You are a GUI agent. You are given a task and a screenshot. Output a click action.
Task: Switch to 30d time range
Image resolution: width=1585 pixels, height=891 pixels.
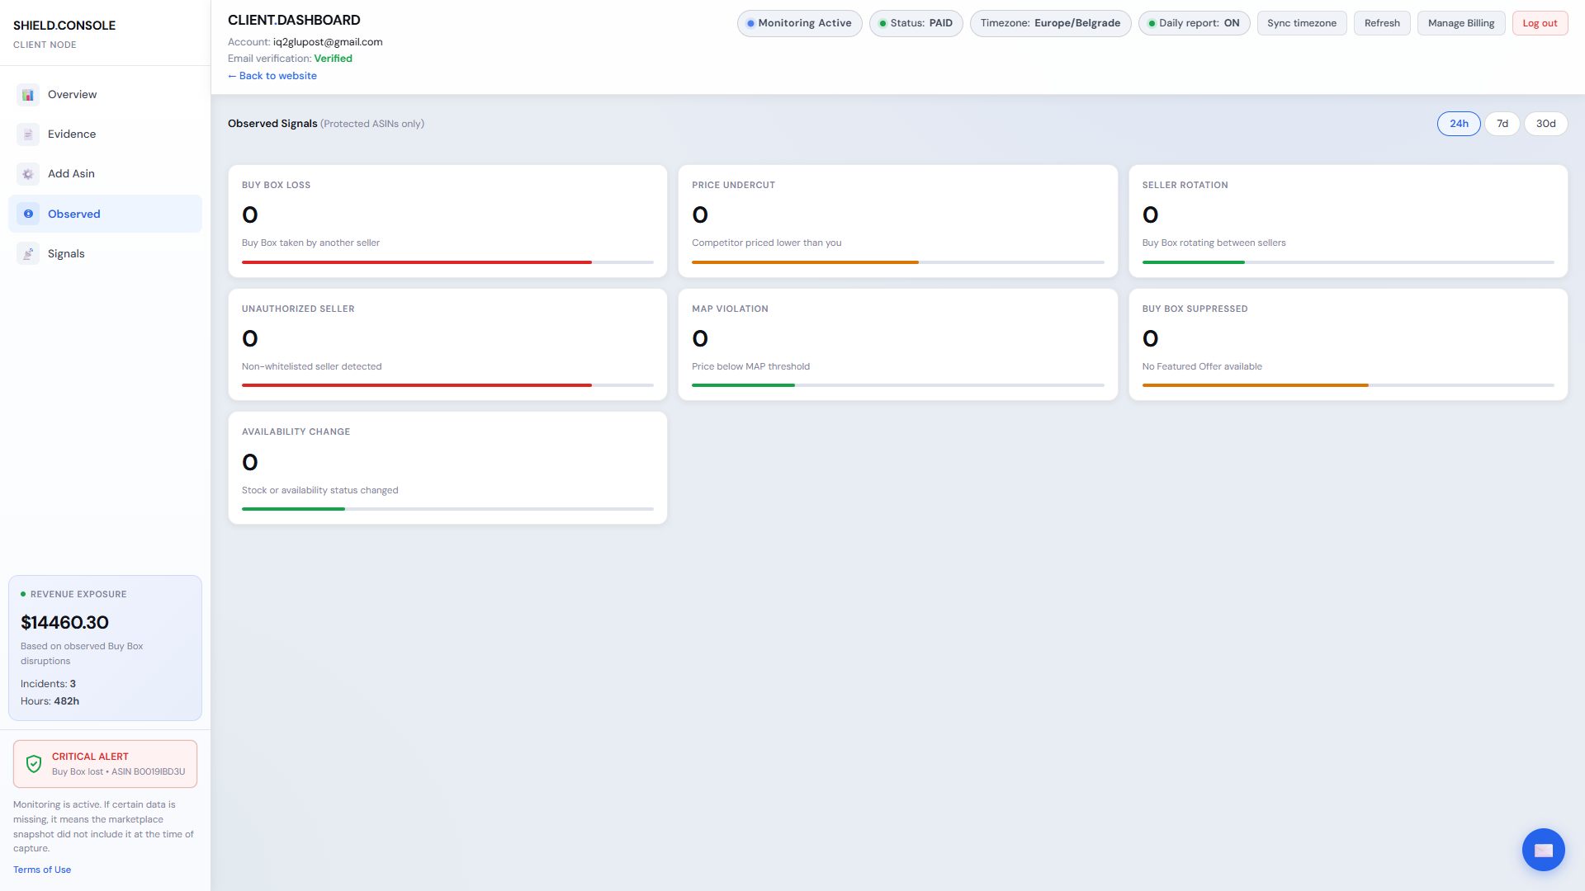(x=1545, y=124)
